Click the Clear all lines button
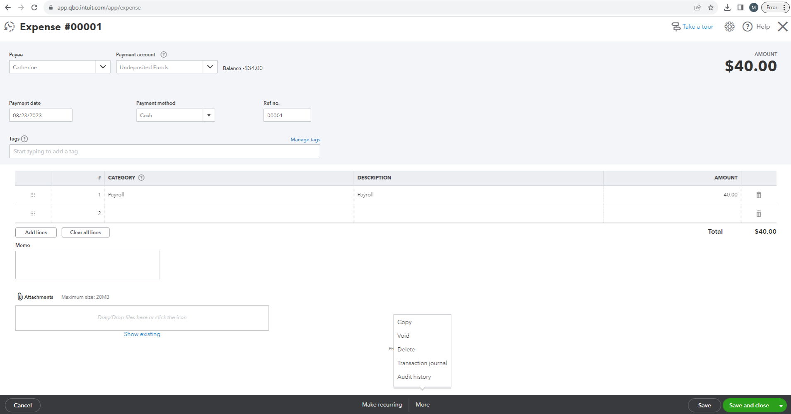Screen dimensions: 791x414 (85, 232)
